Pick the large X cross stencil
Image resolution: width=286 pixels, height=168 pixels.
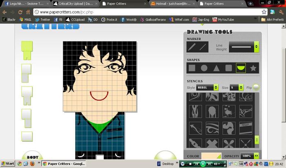pyautogui.click(x=212, y=143)
